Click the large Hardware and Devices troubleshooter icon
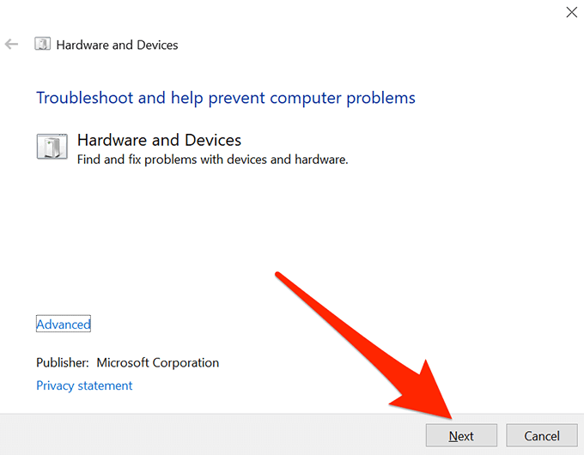Screen dimensions: 584x455 point(52,146)
